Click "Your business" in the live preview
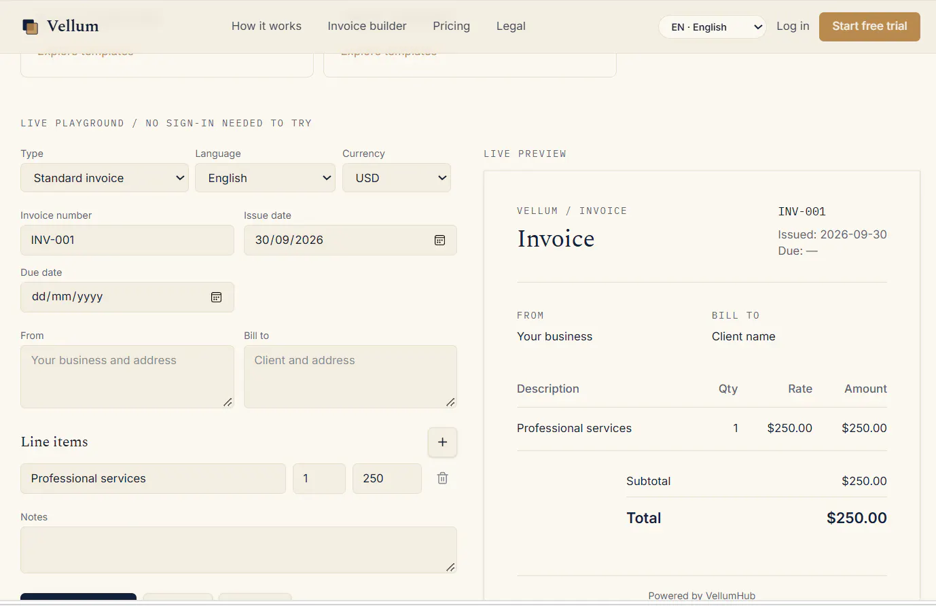The image size is (936, 606). click(x=554, y=336)
